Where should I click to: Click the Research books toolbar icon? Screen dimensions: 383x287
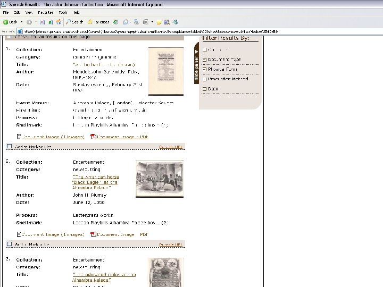coord(167,22)
